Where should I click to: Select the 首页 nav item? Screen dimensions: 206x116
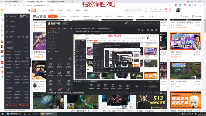[44, 10]
